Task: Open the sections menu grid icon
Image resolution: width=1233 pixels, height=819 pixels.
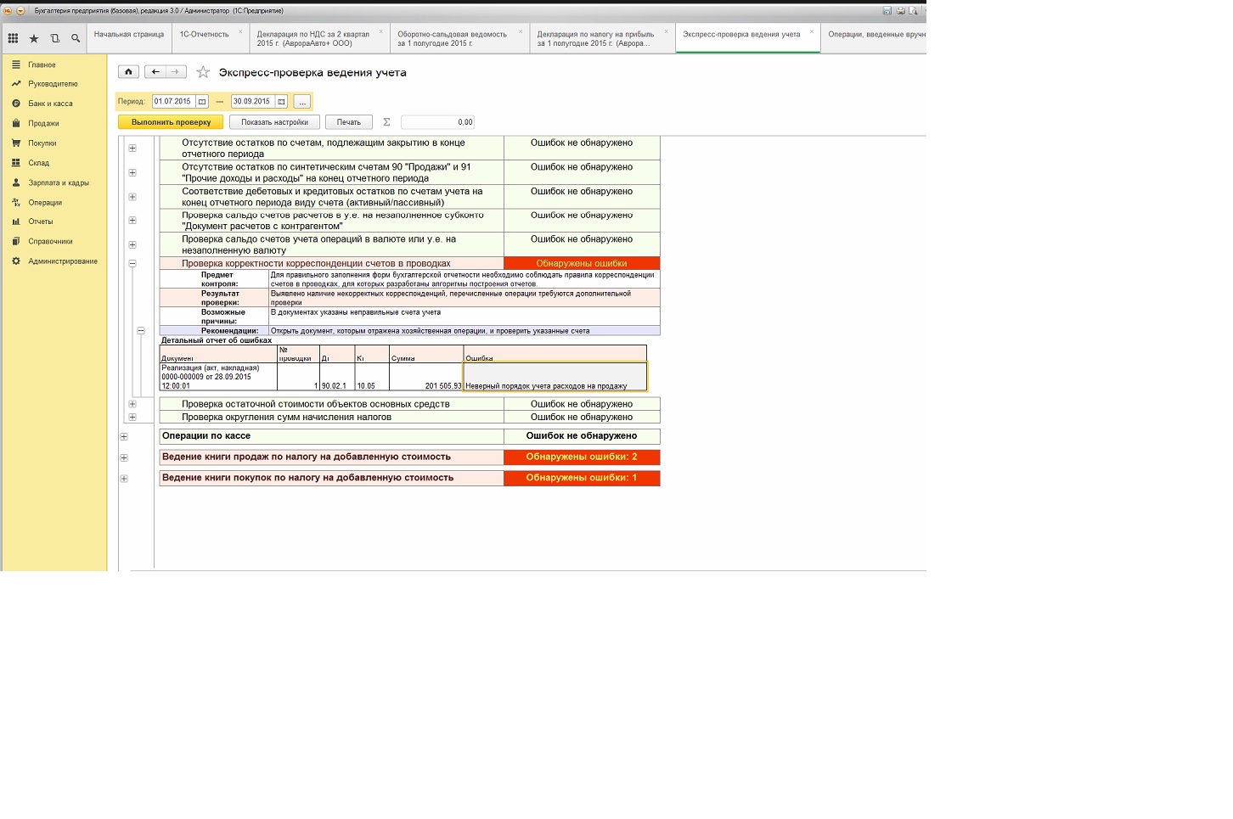Action: click(13, 38)
